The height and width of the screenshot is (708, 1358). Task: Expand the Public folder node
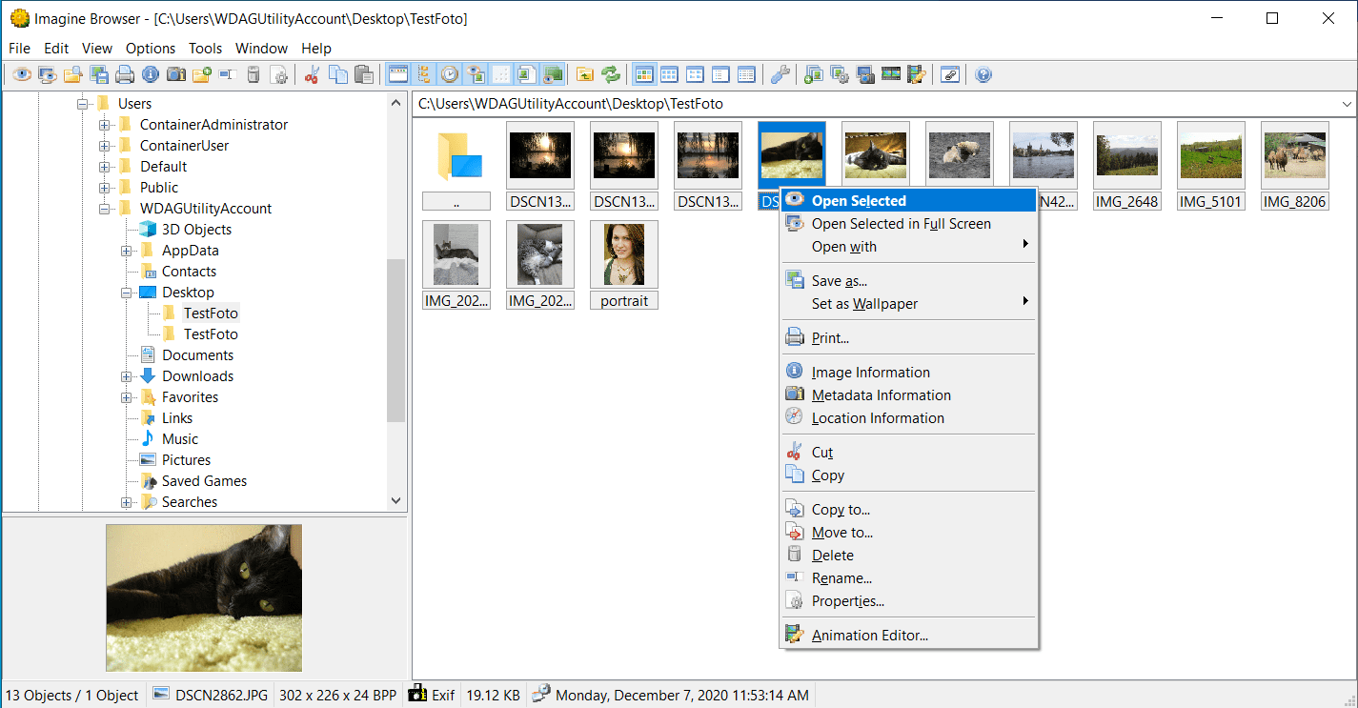click(105, 188)
